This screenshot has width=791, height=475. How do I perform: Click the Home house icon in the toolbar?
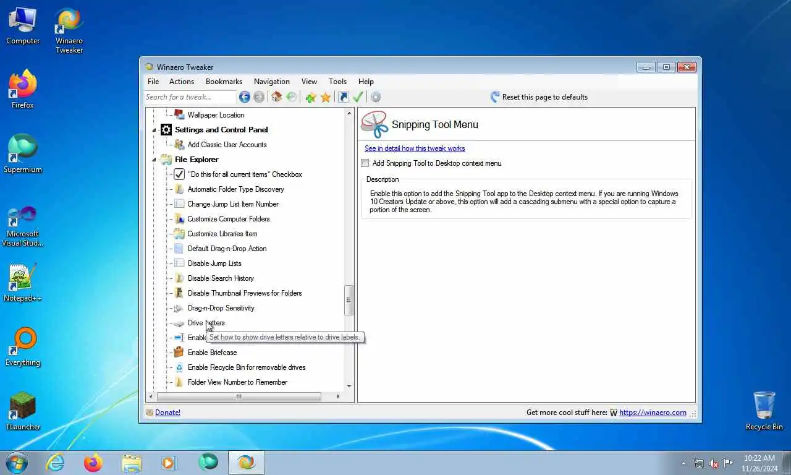point(276,97)
